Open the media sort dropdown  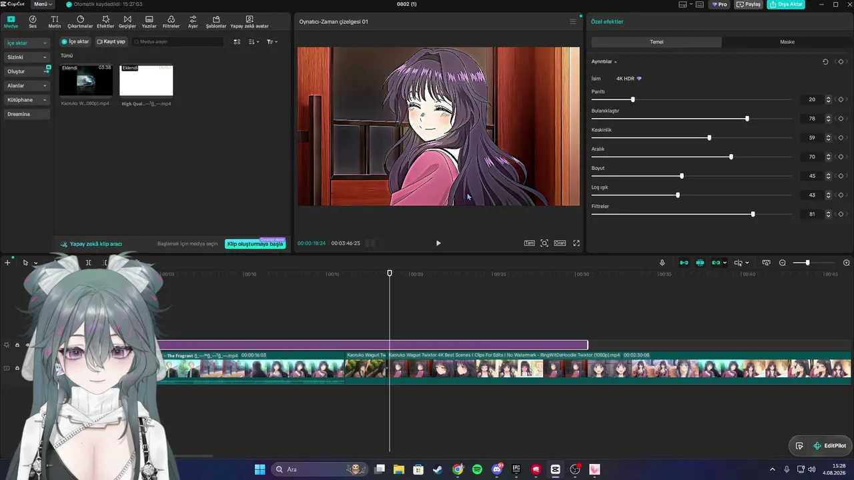click(x=254, y=41)
